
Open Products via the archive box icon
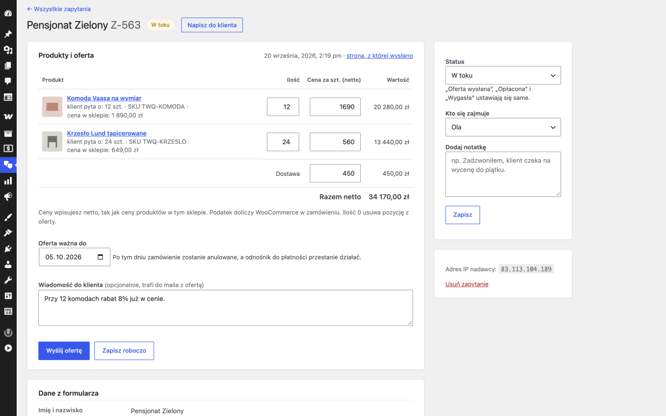click(8, 133)
